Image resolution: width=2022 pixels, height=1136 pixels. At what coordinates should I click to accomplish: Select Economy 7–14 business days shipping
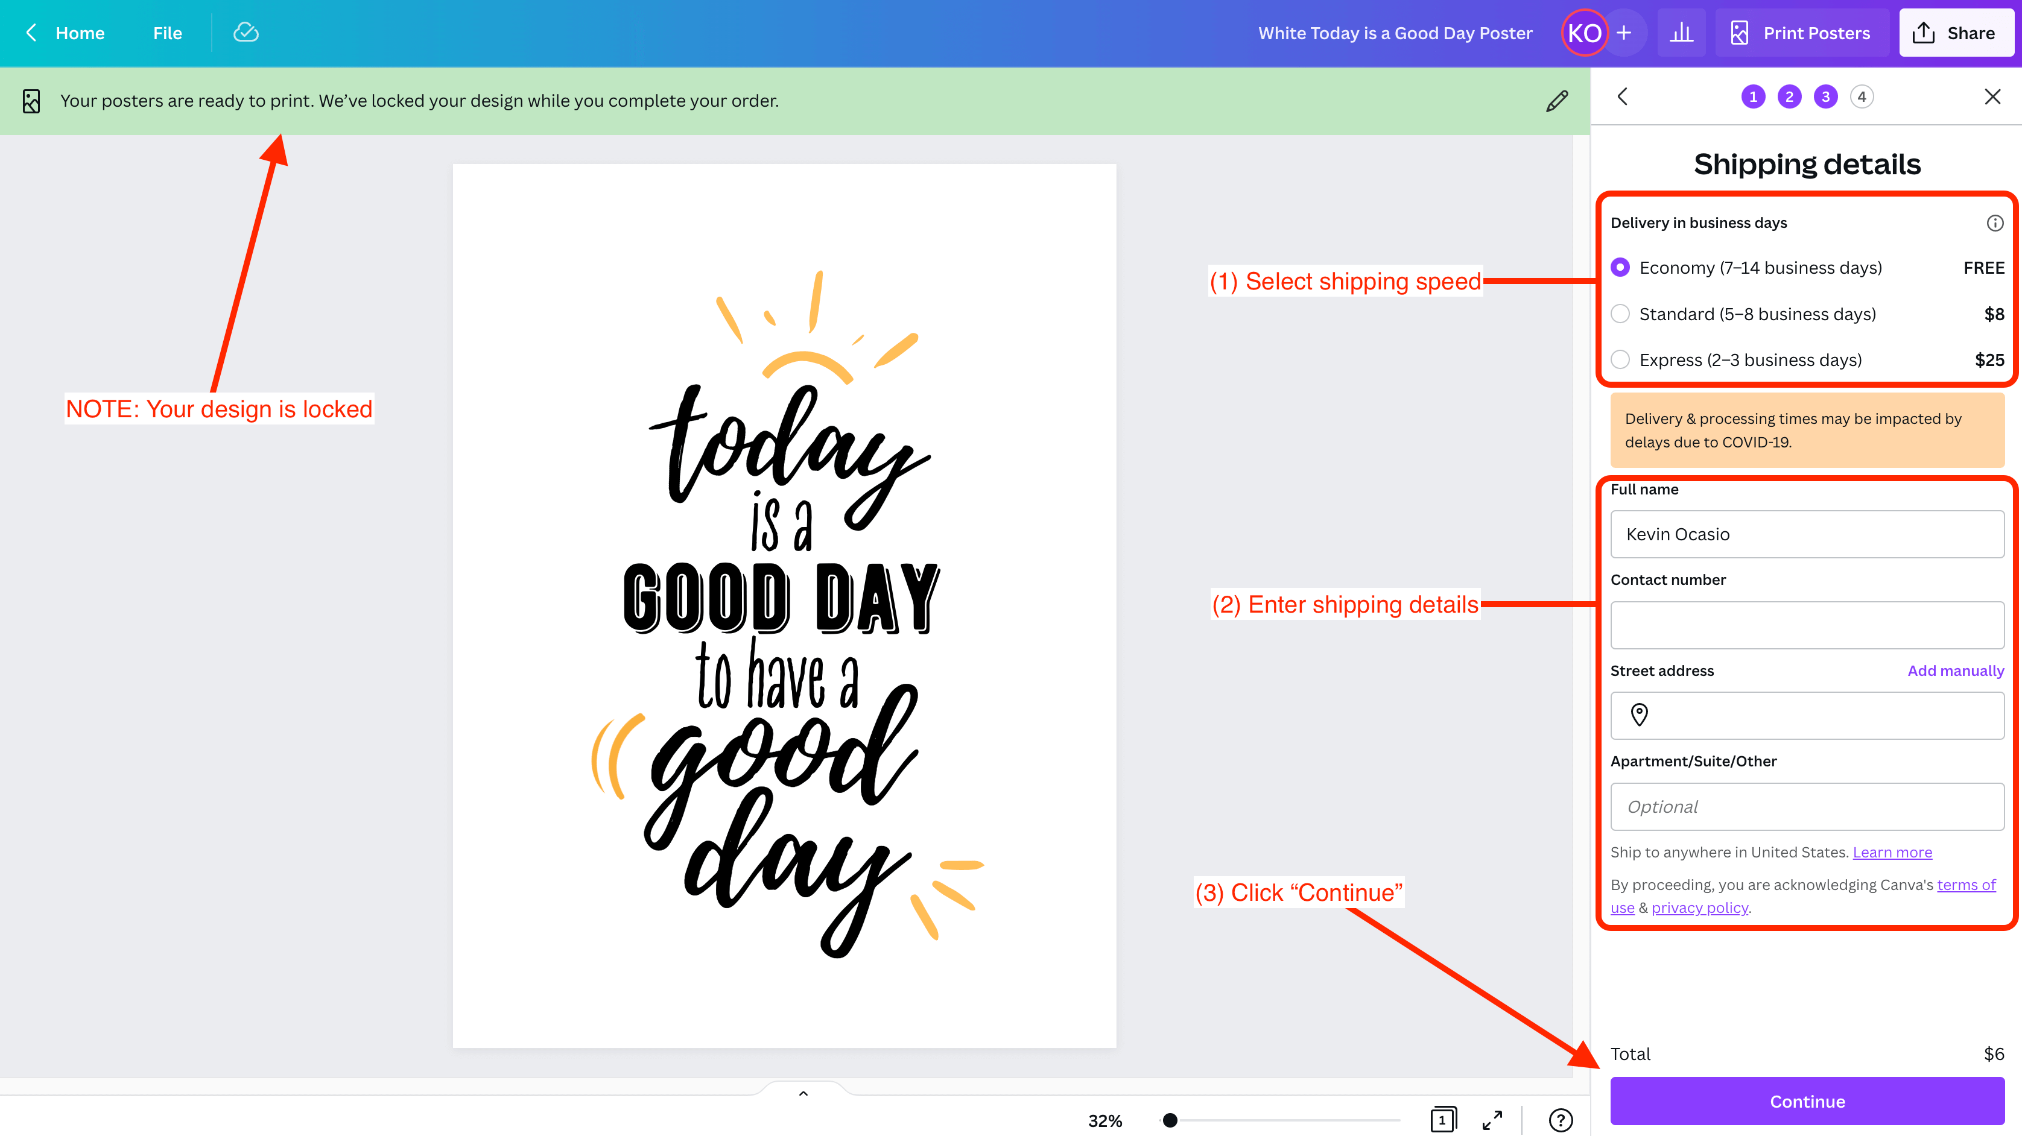[x=1620, y=268]
